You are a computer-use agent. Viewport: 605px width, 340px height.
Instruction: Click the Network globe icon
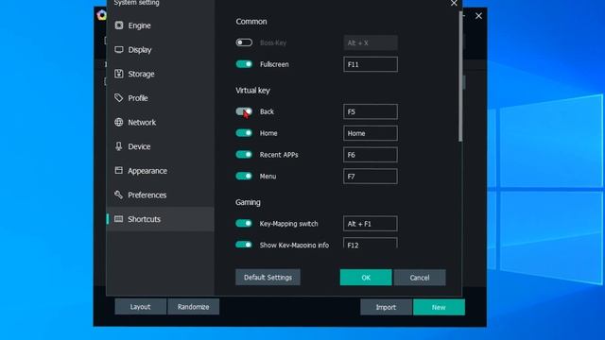pyautogui.click(x=119, y=122)
